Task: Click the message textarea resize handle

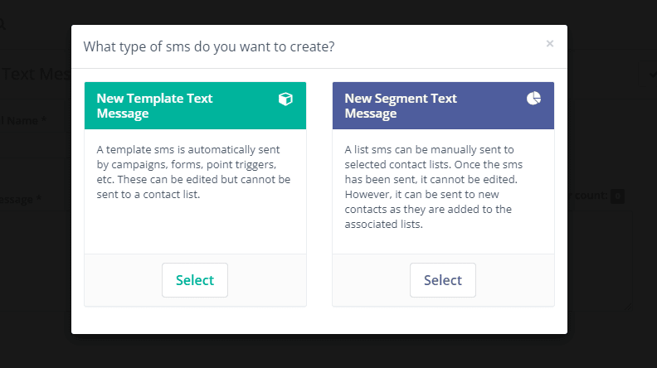Action: coord(628,307)
